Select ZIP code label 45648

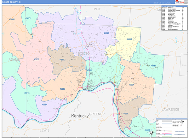click(106, 33)
